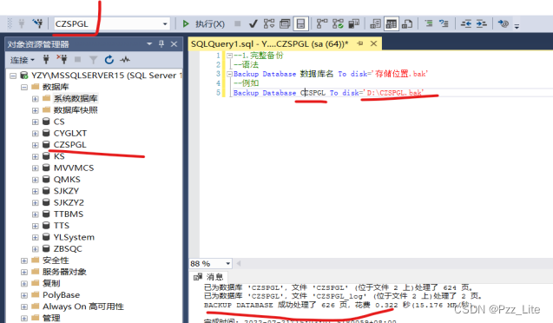Viewport: 553px width, 323px height.
Task: Close the SQLQuery1.sql tab
Action: 374,43
